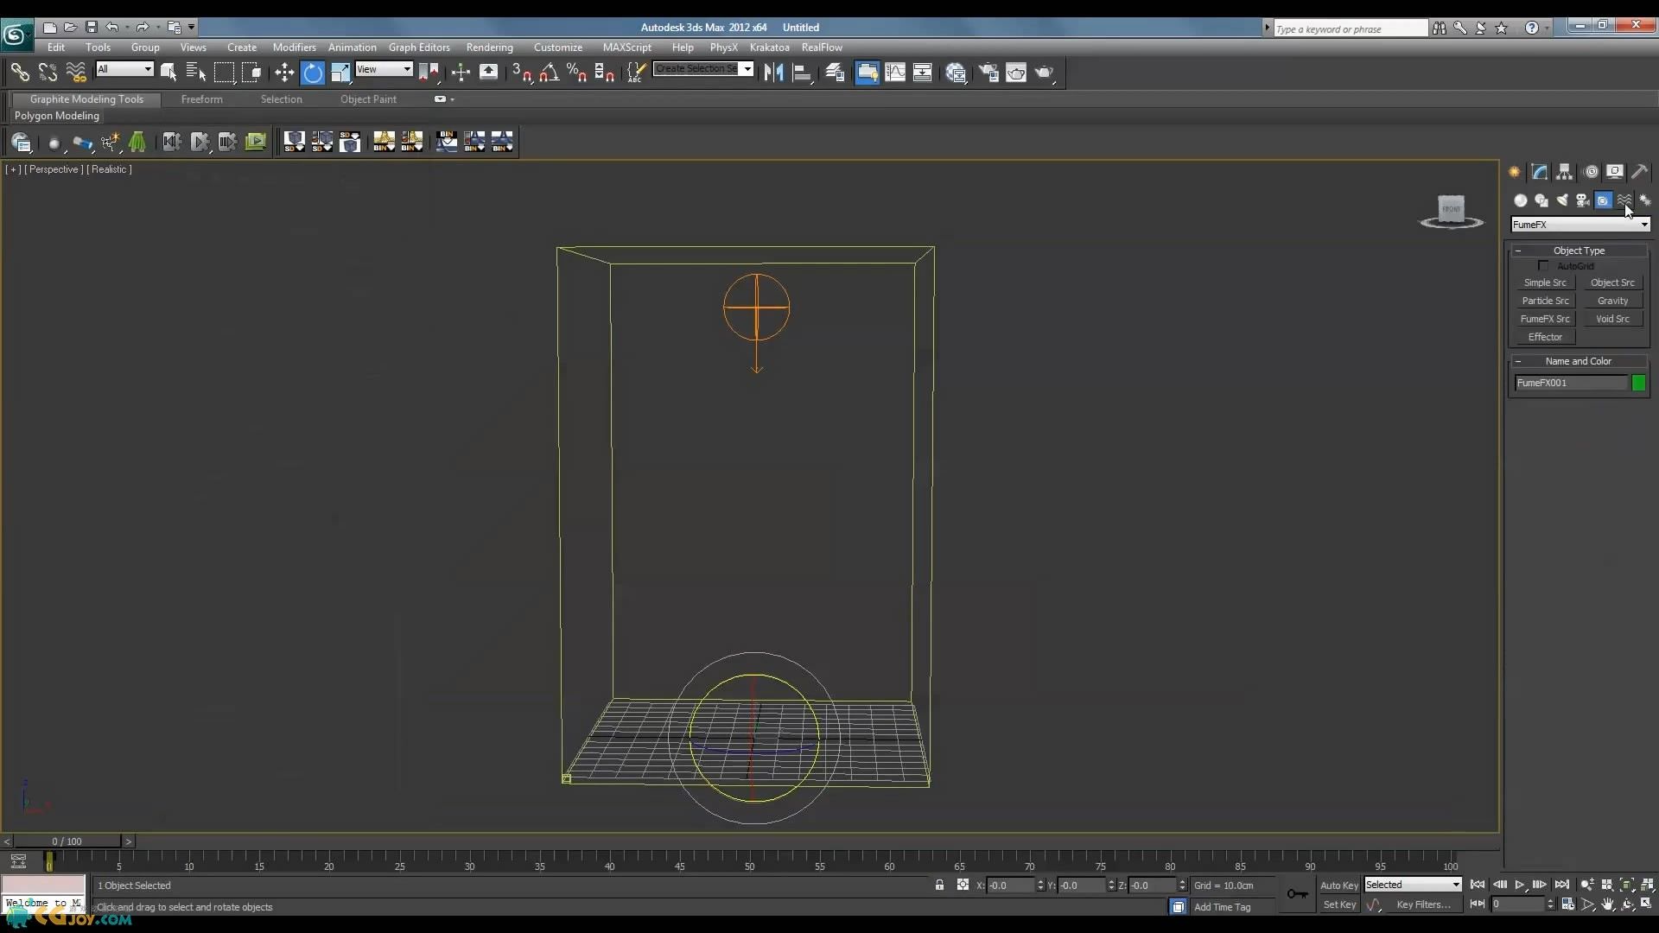Click the Object Paint tab
1659x933 pixels.
(x=368, y=99)
